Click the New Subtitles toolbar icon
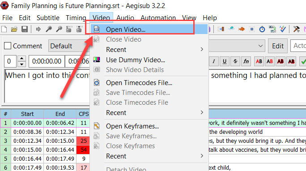This screenshot has height=171, width=306. [x=4, y=29]
